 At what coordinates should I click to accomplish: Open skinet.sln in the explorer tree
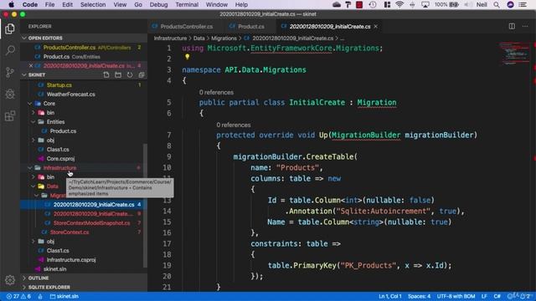tap(54, 269)
